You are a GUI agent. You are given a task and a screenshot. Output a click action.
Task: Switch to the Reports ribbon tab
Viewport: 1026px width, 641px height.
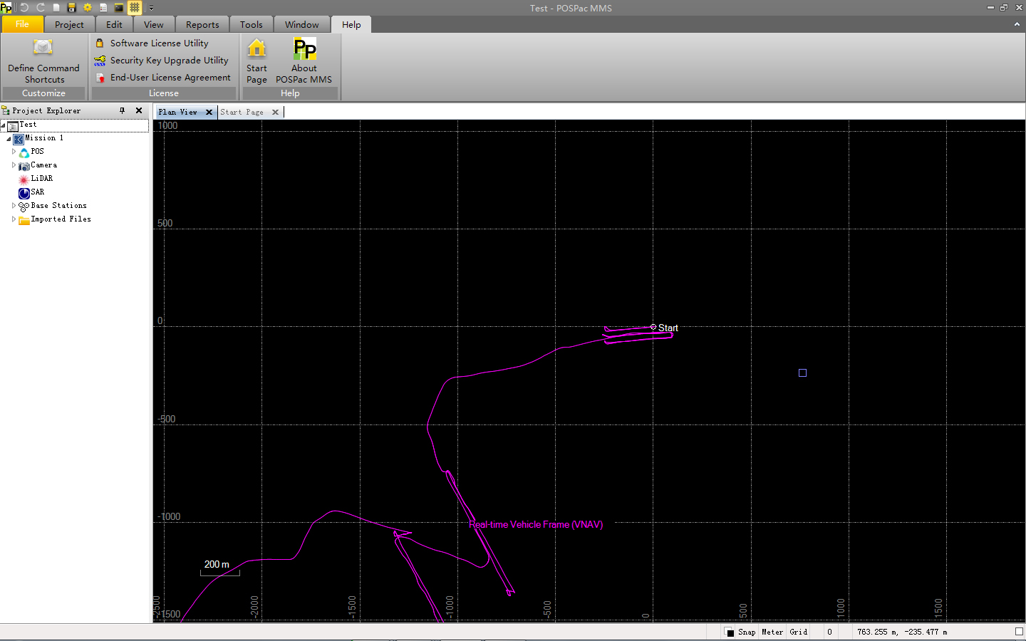[x=202, y=24]
